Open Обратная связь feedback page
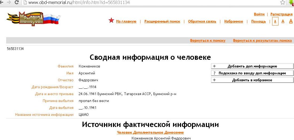This screenshot has height=140, width=294. (202, 22)
